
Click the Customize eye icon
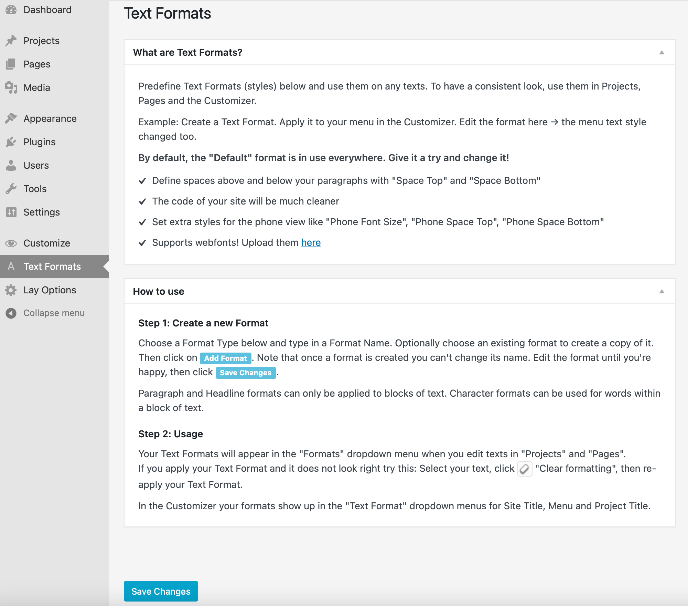point(11,243)
